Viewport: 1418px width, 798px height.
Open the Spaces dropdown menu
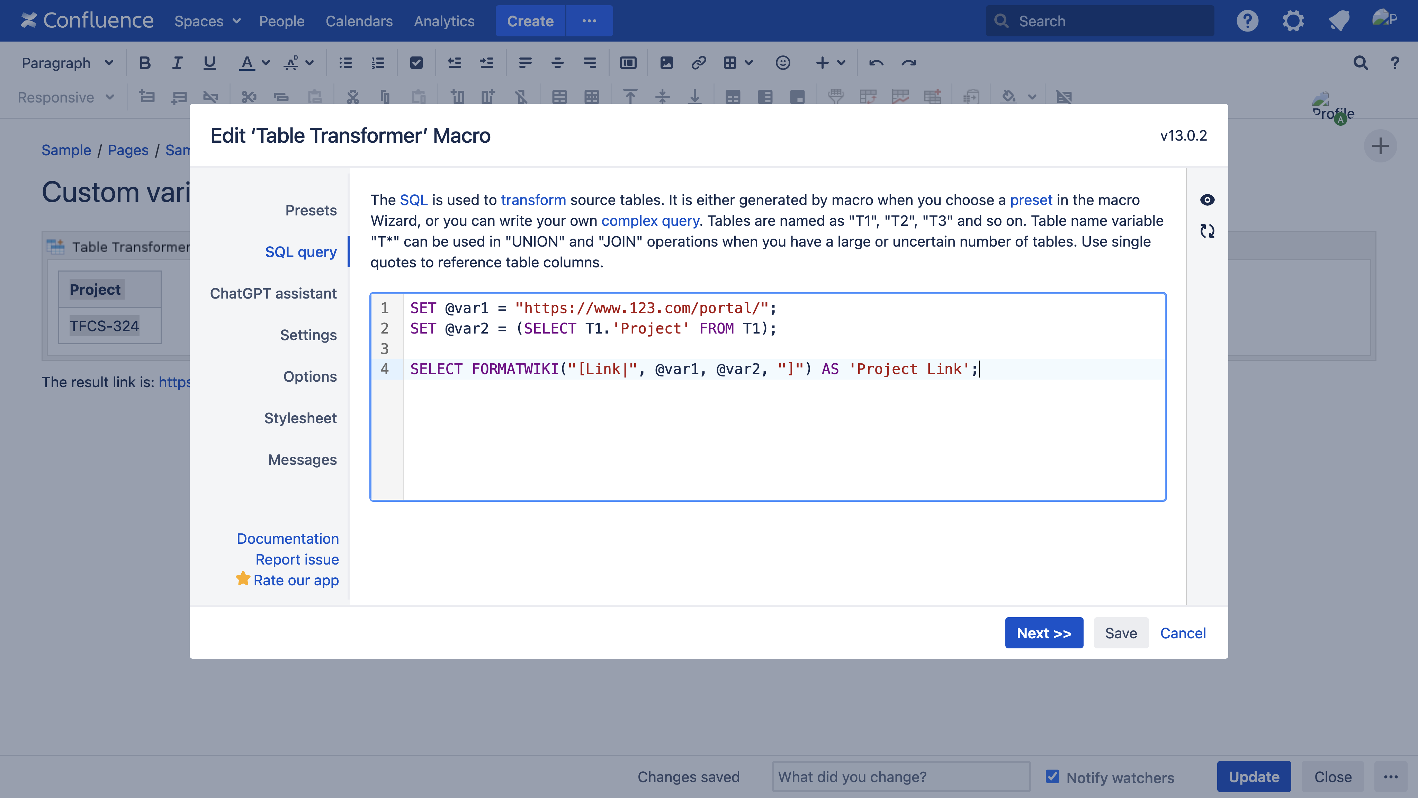coord(207,21)
